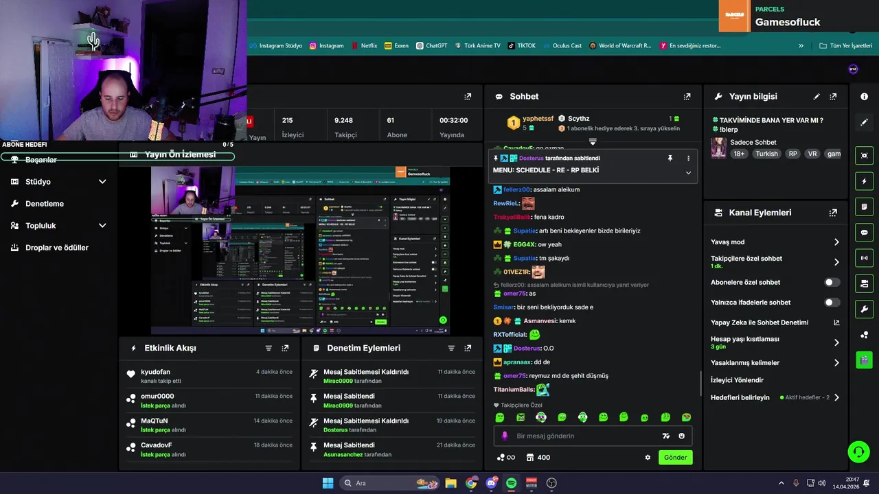Image resolution: width=879 pixels, height=494 pixels.
Task: Open the TİKTOK bookmark
Action: click(x=521, y=46)
